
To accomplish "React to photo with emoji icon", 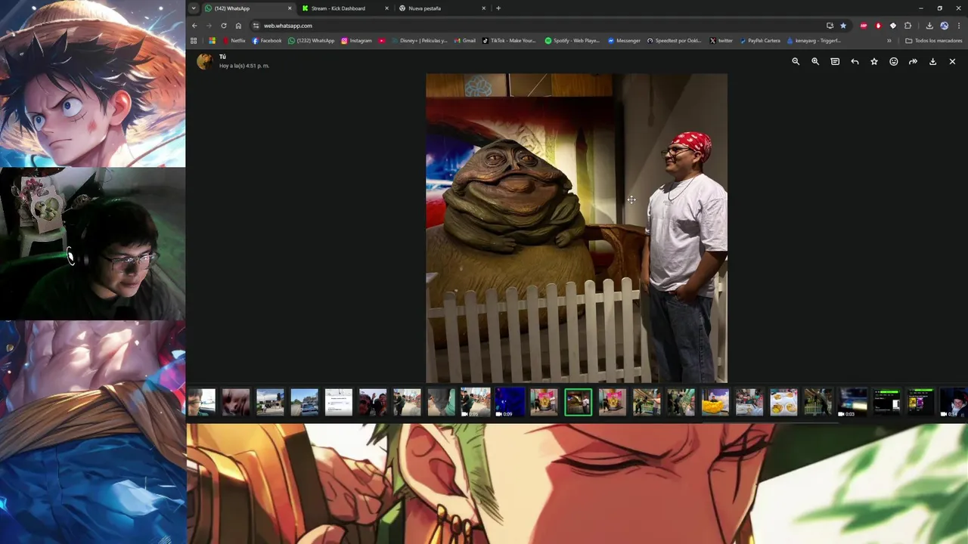I will 894,61.
